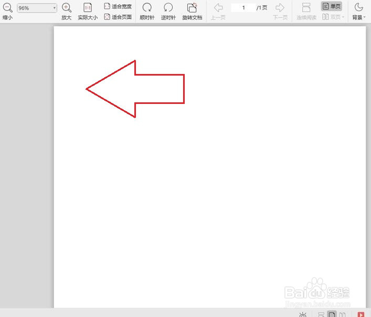Click the zoom out (缩小) magnifier icon
This screenshot has width=371, height=317.
[7, 8]
